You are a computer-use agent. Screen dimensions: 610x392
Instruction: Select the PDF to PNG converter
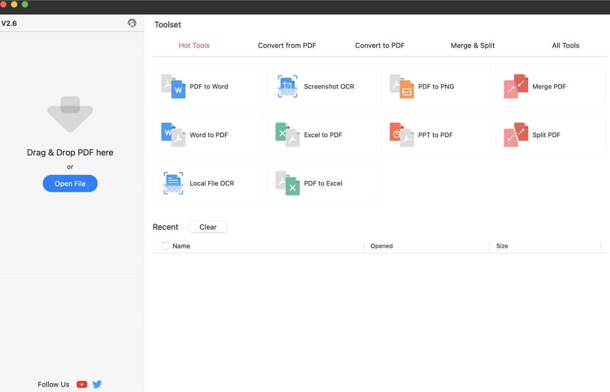[x=436, y=86]
